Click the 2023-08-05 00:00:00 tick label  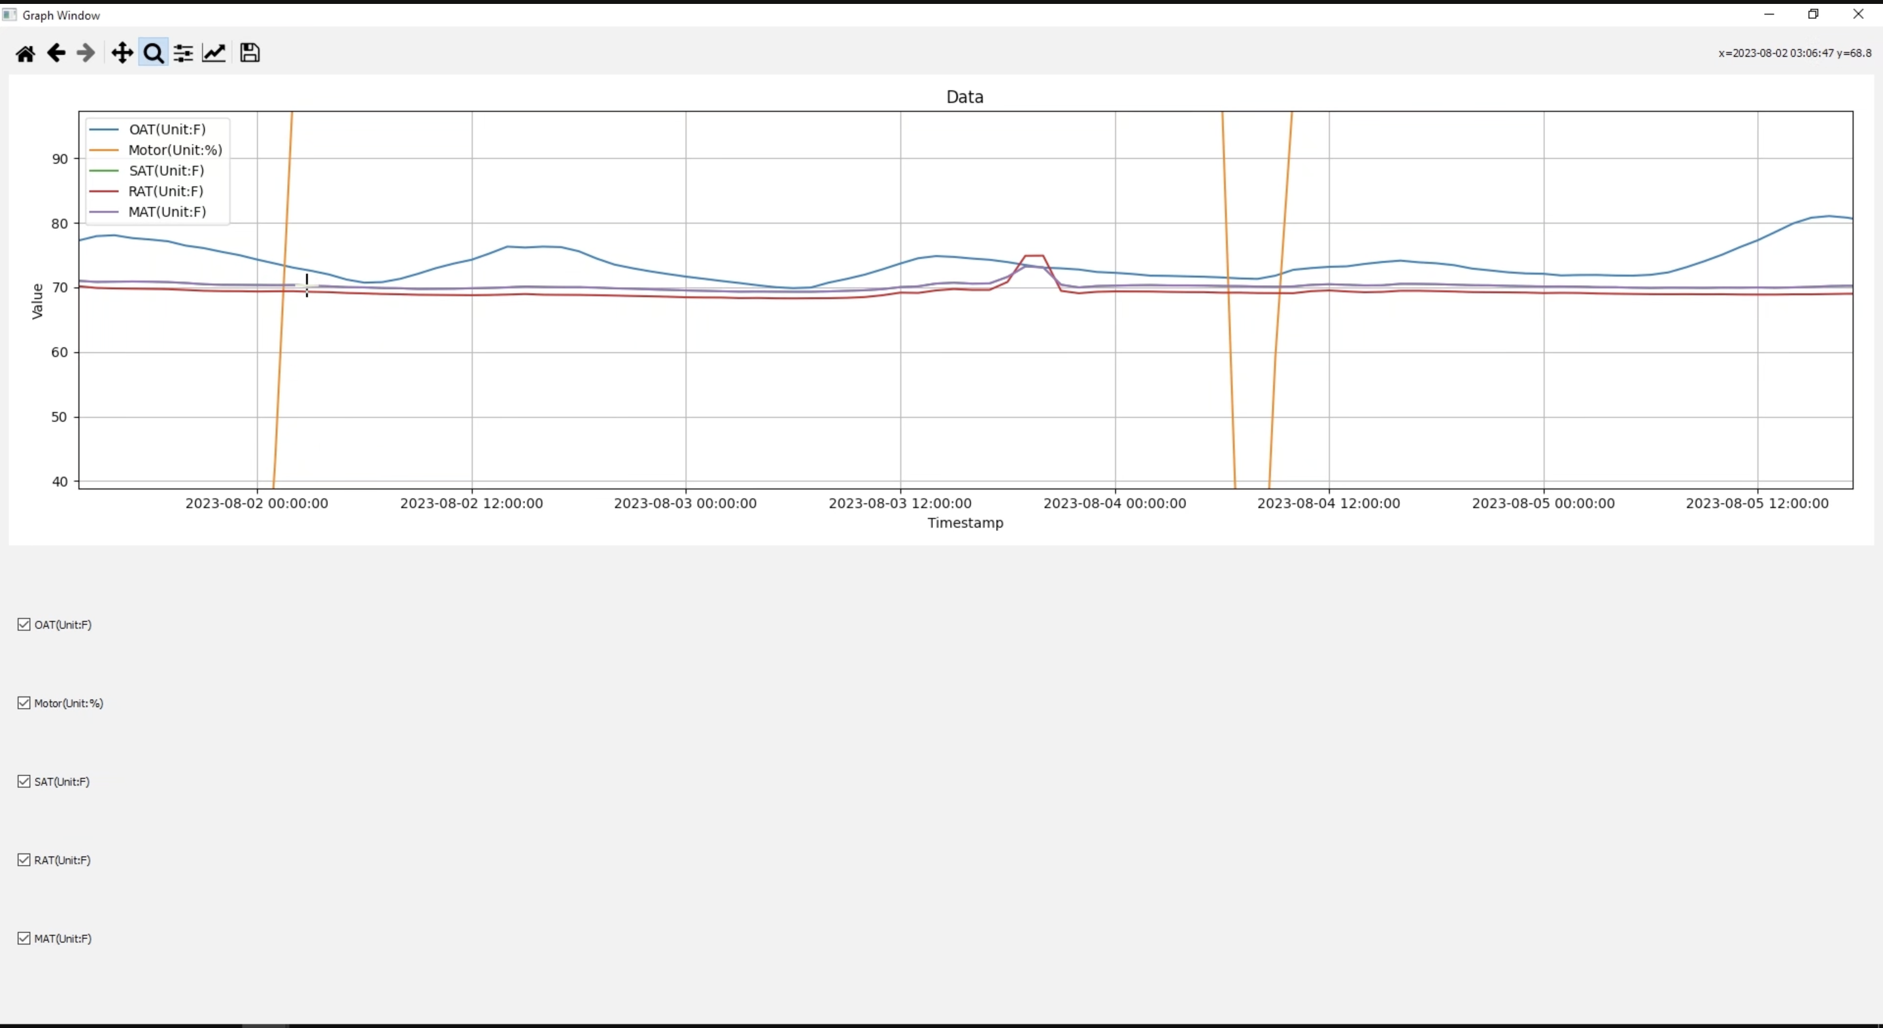[1543, 503]
